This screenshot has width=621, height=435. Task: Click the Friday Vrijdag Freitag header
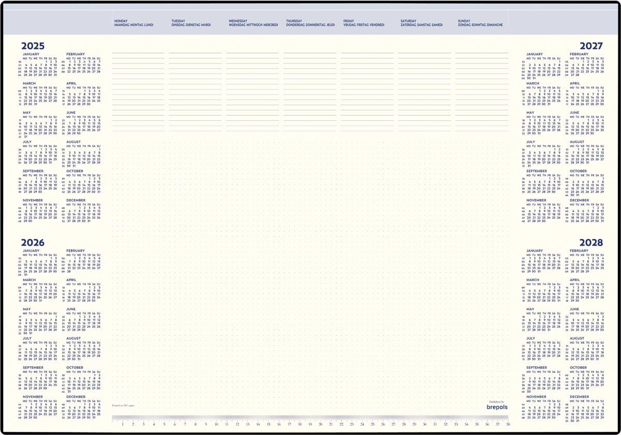[x=364, y=23]
